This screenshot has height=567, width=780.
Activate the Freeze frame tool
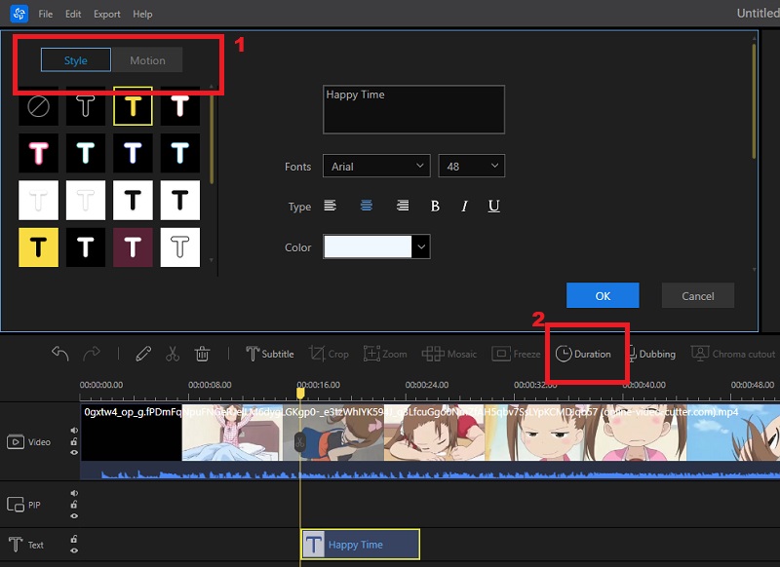pos(516,354)
